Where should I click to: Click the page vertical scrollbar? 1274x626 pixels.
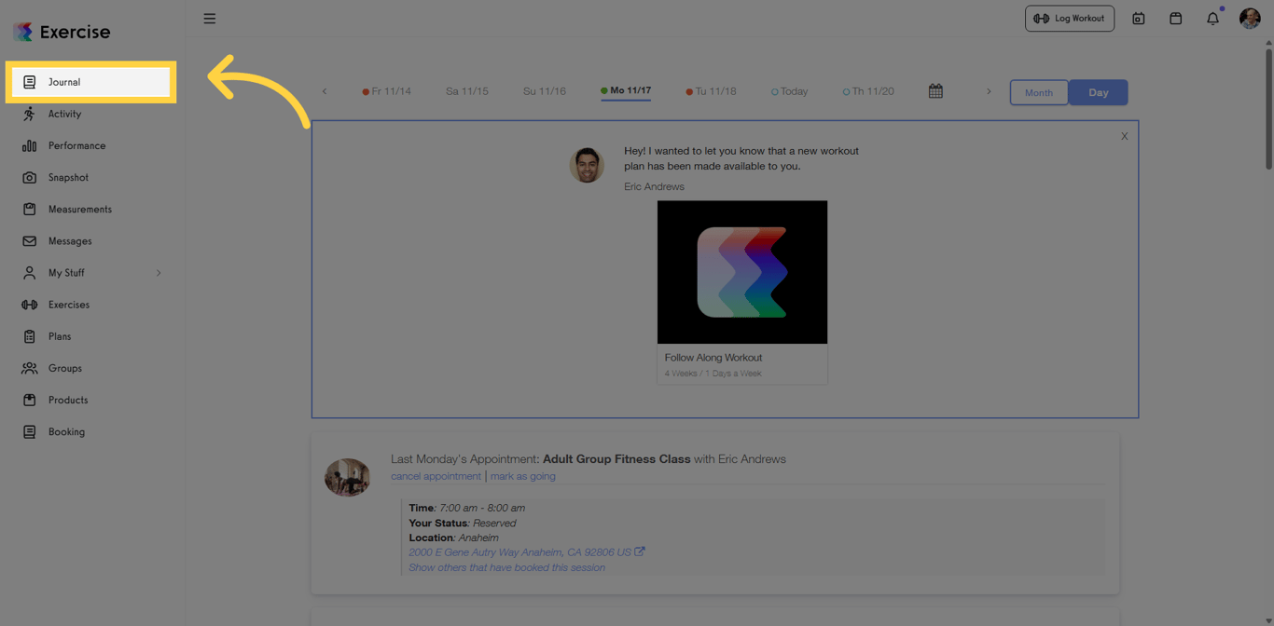tap(1268, 109)
